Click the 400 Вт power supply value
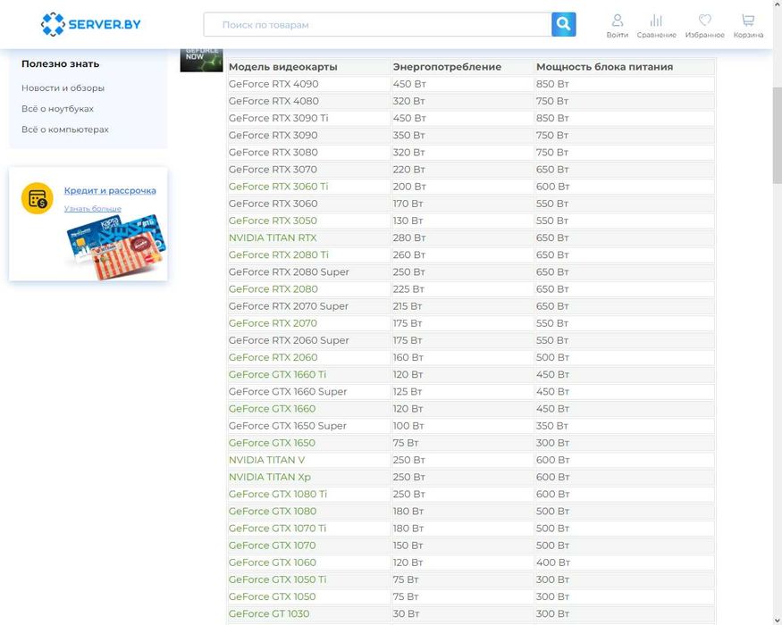This screenshot has width=782, height=625. click(552, 562)
